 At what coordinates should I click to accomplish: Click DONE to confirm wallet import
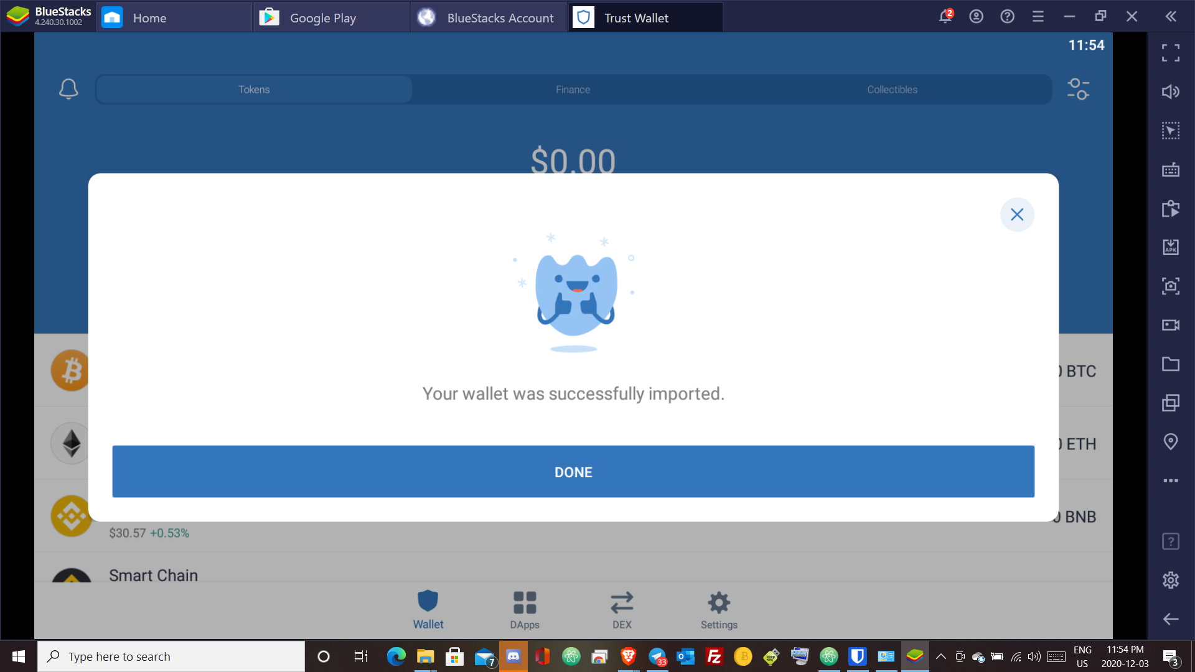pos(572,472)
